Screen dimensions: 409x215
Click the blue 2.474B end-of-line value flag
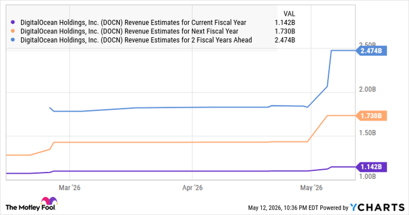(x=371, y=51)
